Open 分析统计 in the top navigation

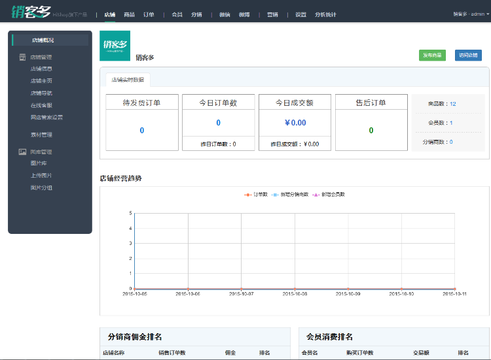coord(325,14)
